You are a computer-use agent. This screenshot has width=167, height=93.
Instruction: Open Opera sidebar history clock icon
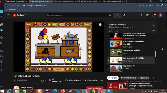[x=2, y=56]
